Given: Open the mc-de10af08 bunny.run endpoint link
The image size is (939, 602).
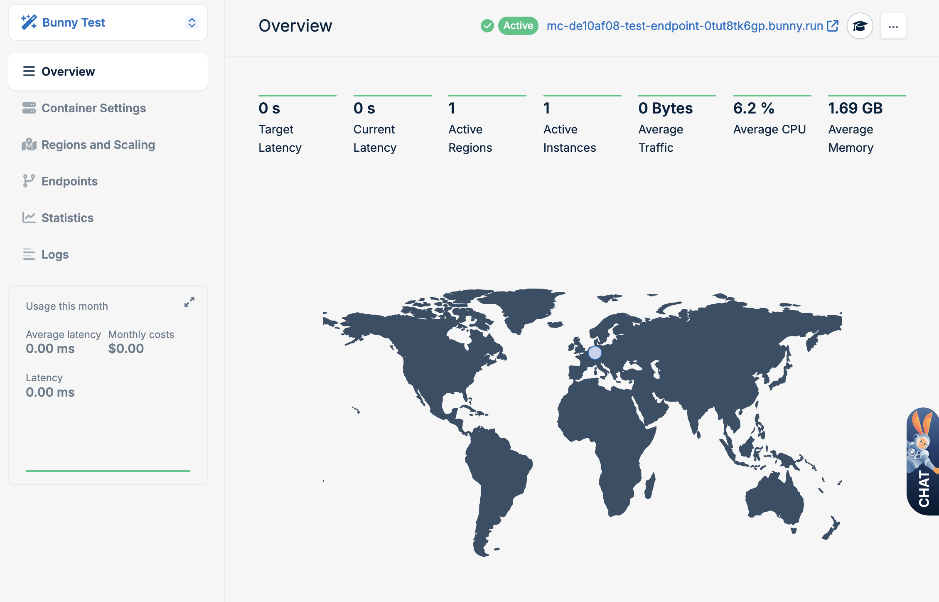Looking at the screenshot, I should pyautogui.click(x=684, y=26).
